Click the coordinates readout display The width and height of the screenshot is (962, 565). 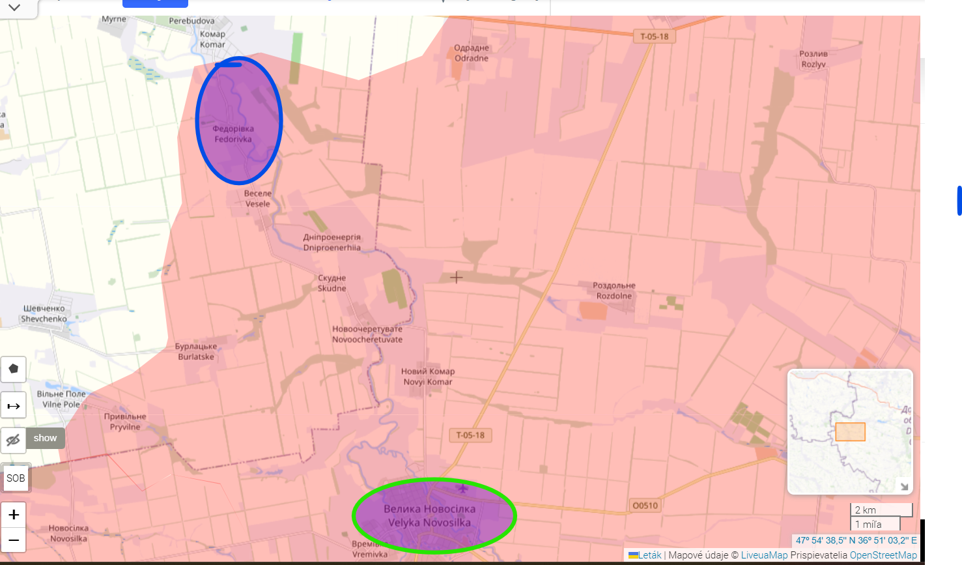click(856, 540)
